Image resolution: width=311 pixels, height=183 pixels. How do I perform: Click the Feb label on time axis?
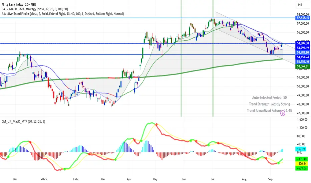coord(75,179)
